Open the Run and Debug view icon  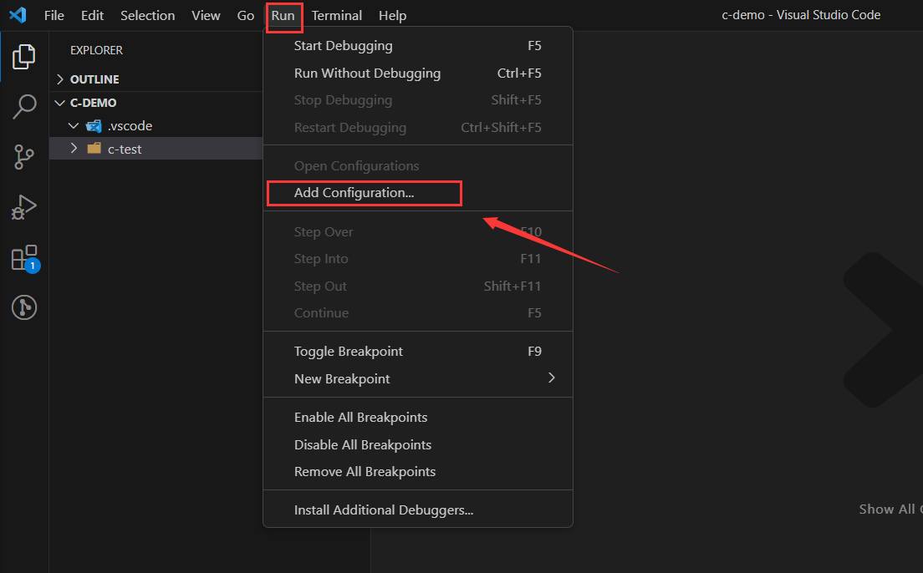24,207
